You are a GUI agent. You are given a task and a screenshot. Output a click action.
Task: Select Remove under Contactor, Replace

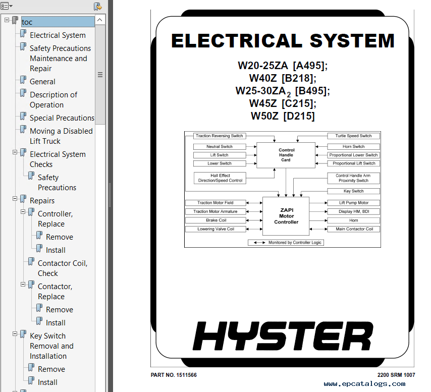coord(60,310)
